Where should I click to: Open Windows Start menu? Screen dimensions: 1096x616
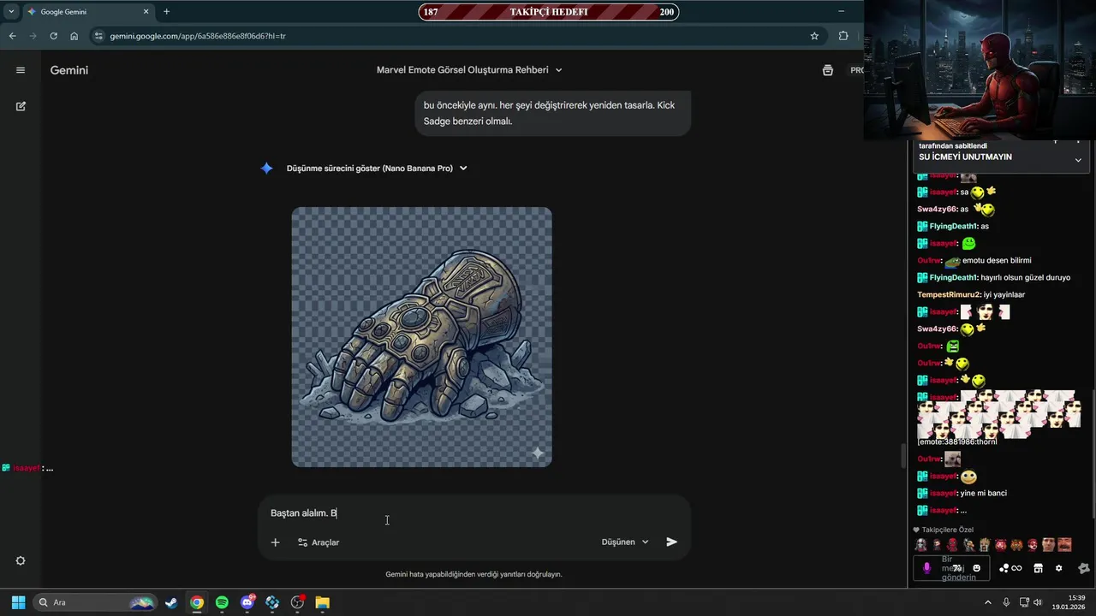click(18, 602)
